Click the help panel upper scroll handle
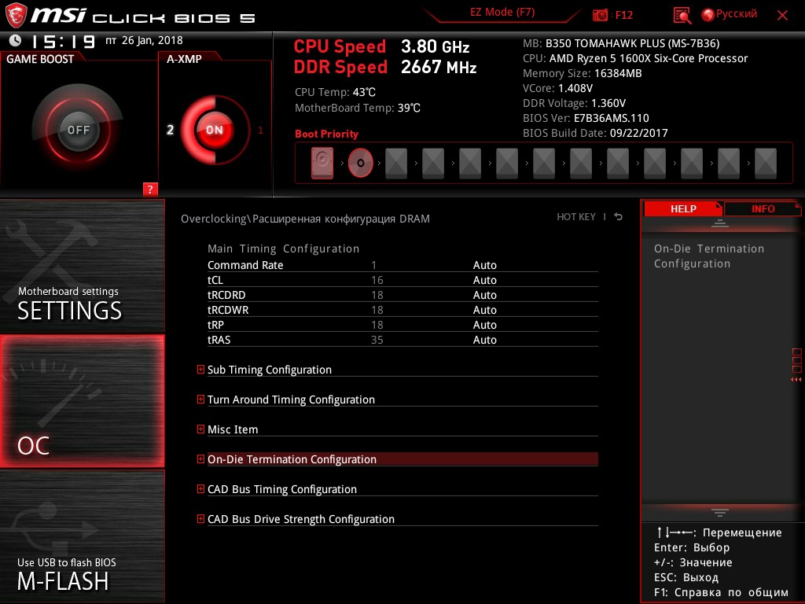This screenshot has height=604, width=805. click(x=720, y=223)
